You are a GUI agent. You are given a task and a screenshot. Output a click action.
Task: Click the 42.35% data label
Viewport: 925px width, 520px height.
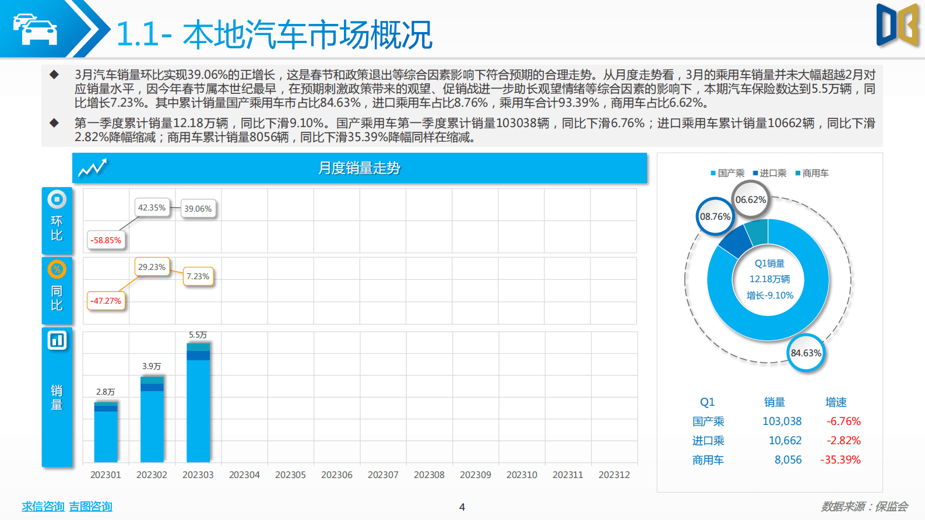tap(152, 208)
